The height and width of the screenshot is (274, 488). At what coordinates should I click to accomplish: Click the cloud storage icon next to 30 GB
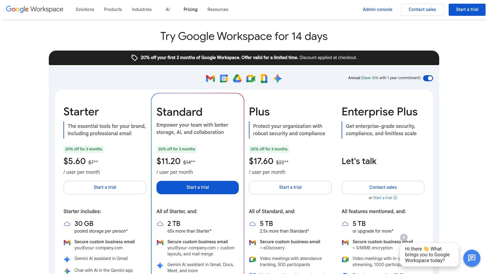67,224
